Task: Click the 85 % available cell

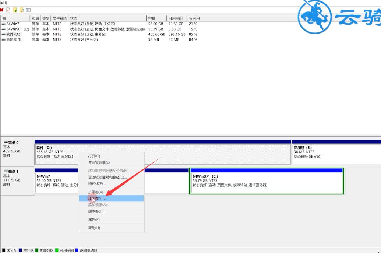Action: point(193,35)
